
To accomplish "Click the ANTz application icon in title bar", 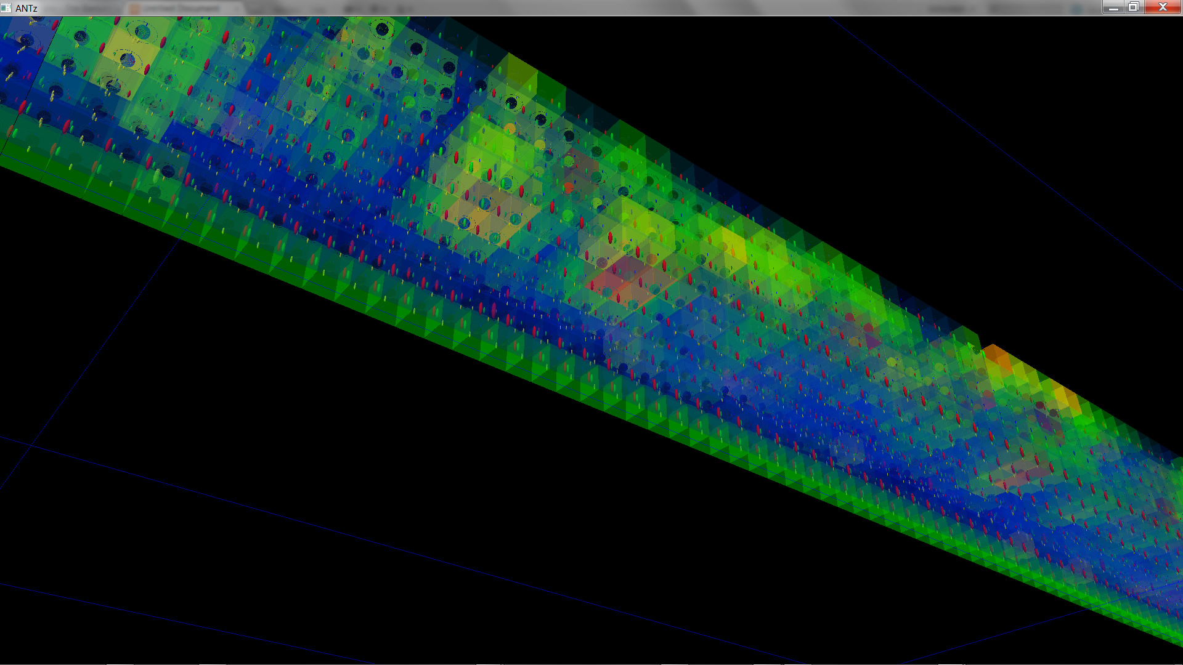I will 6,7.
